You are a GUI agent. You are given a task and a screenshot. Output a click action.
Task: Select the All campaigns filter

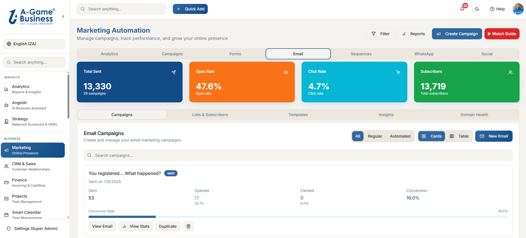pyautogui.click(x=358, y=136)
